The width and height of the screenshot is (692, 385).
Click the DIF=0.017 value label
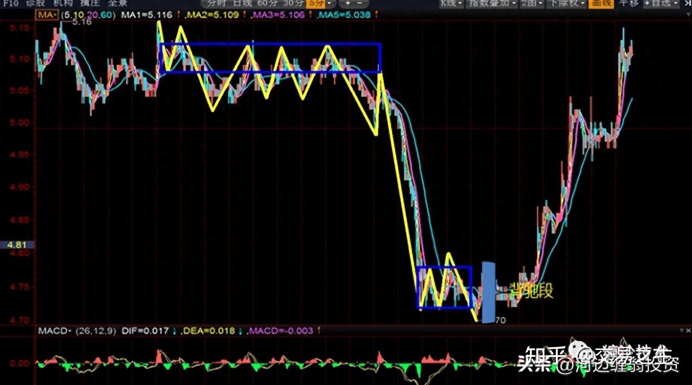(145, 331)
